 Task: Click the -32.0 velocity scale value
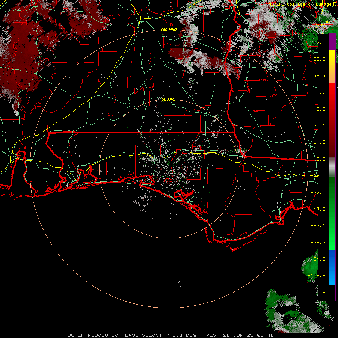(x=318, y=192)
